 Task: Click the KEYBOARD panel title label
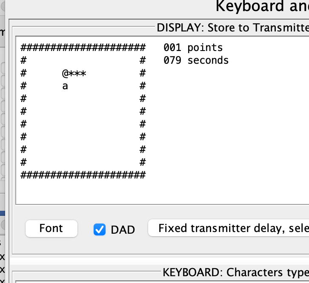point(236,272)
